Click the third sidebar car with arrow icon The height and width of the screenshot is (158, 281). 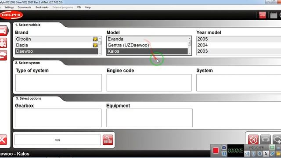pyautogui.click(x=4, y=55)
